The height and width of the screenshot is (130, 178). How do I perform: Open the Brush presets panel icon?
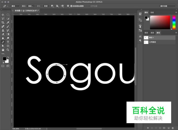pos(140,26)
